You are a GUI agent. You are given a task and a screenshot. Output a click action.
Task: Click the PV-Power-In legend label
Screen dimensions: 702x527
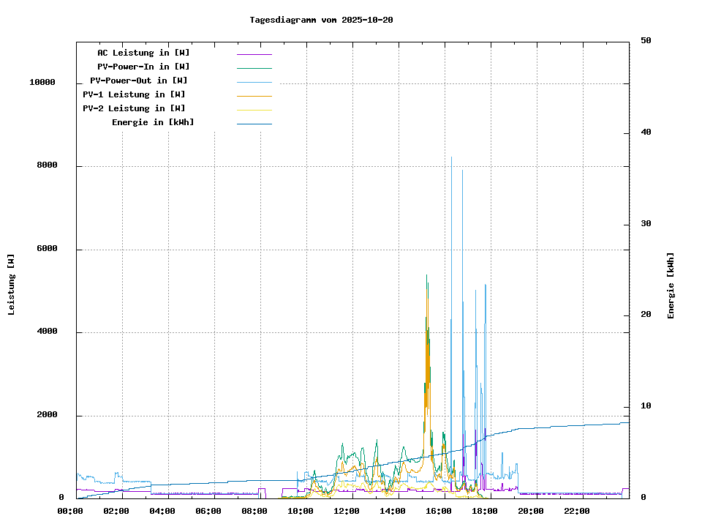pos(143,67)
